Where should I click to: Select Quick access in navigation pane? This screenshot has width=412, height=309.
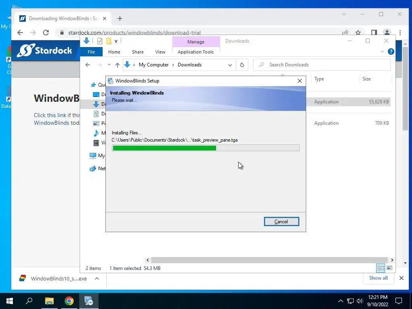98,85
